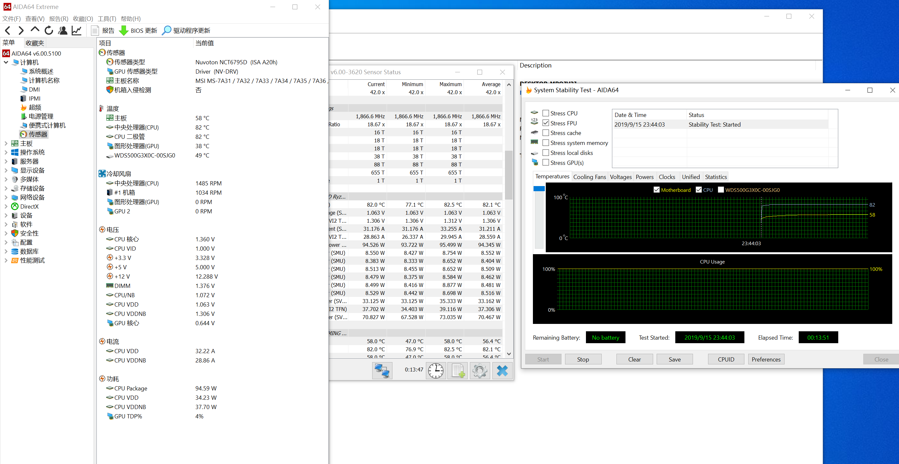
Task: Open the 查看(V) menu
Action: pos(35,19)
